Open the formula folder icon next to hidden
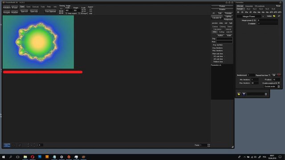This screenshot has height=160, width=285. click(x=274, y=16)
